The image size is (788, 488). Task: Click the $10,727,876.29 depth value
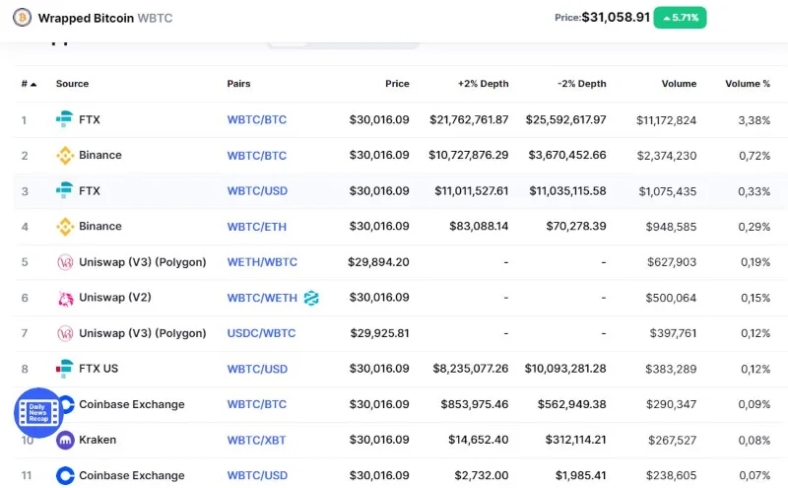click(469, 155)
